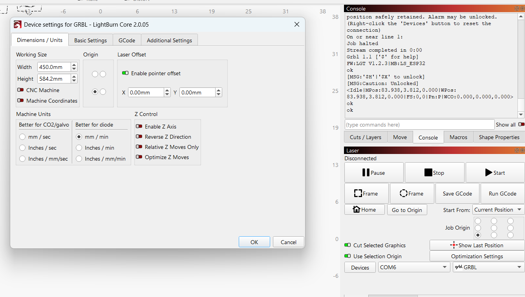Click the square Frame button
Image resolution: width=525 pixels, height=297 pixels.
[366, 194]
